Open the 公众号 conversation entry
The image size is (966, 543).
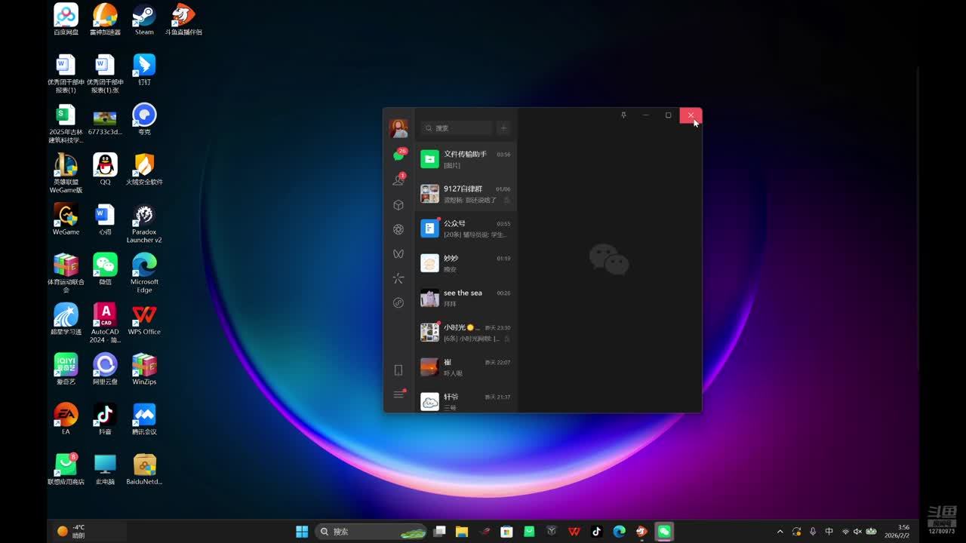[x=465, y=229]
